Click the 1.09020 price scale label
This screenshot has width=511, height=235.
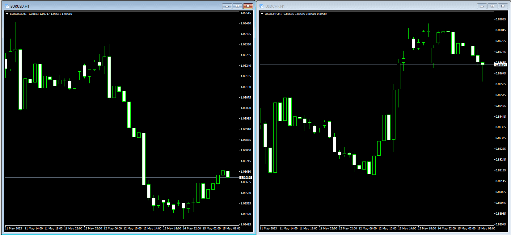click(x=246, y=108)
